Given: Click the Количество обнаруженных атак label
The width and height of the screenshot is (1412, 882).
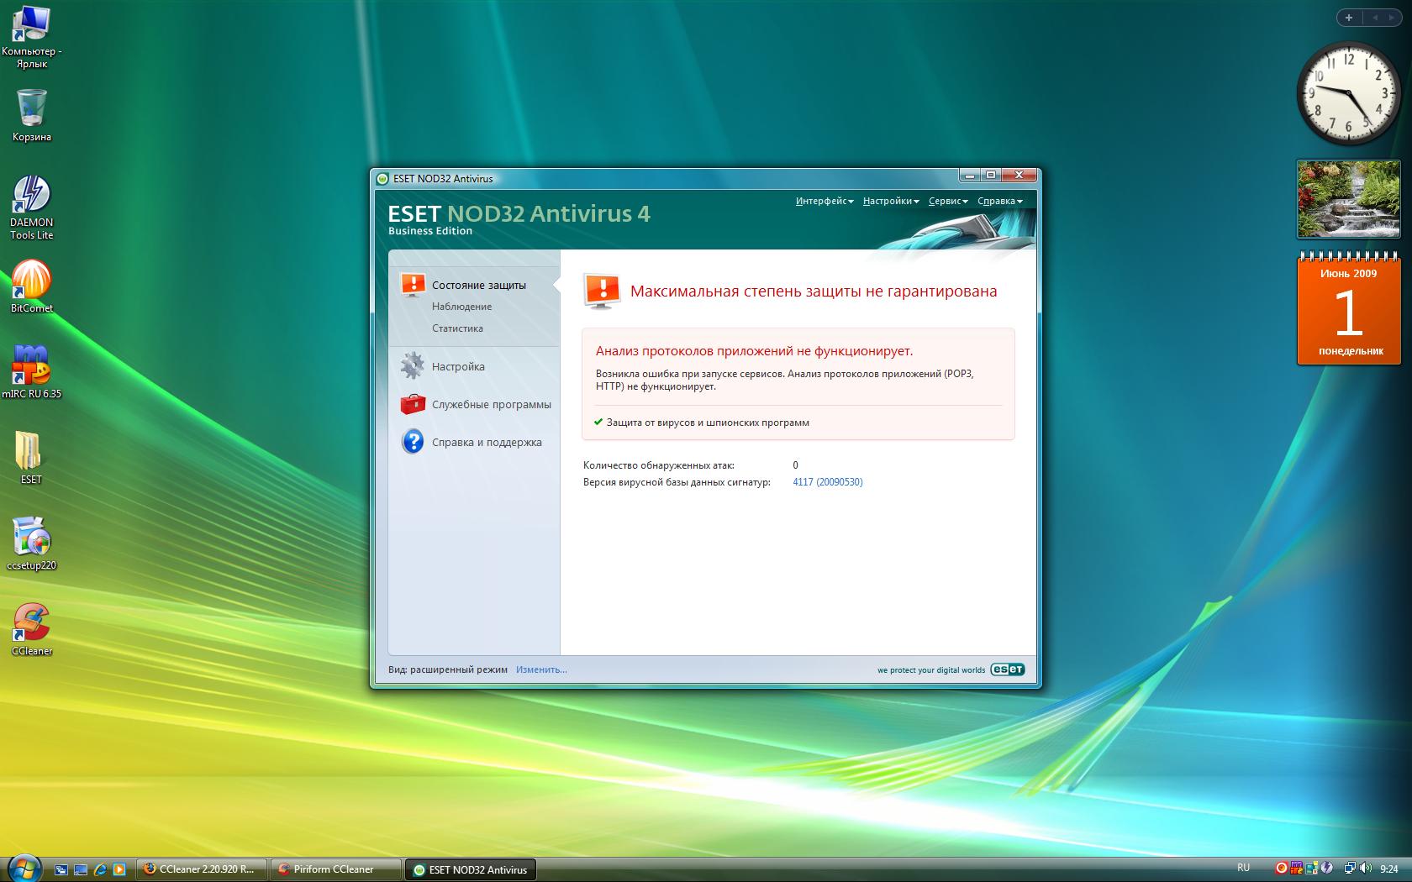Looking at the screenshot, I should pos(659,465).
